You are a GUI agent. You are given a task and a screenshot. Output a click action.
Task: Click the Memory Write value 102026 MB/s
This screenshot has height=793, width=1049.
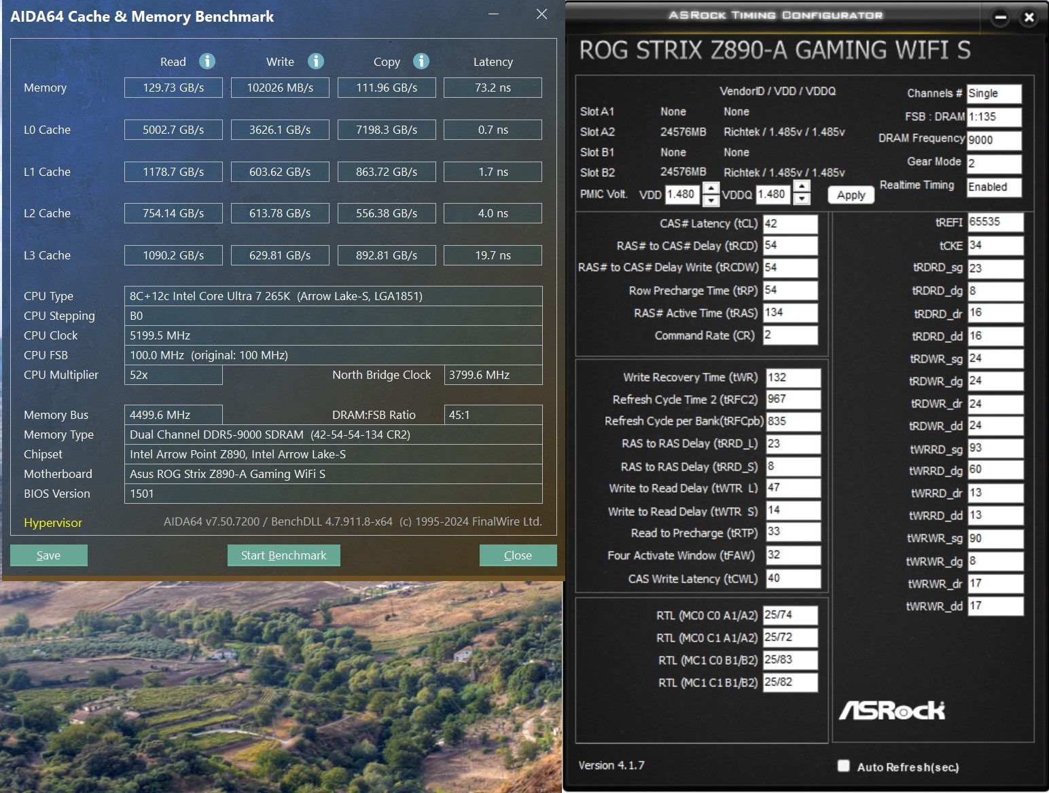[x=280, y=88]
